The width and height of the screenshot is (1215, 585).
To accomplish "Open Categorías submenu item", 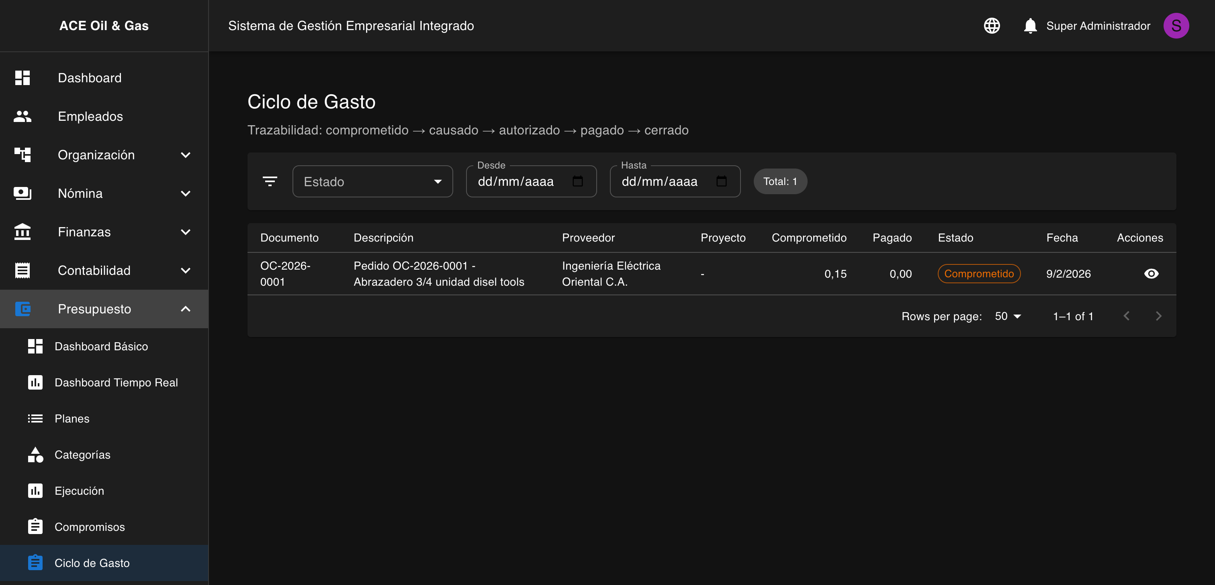I will pos(104,455).
